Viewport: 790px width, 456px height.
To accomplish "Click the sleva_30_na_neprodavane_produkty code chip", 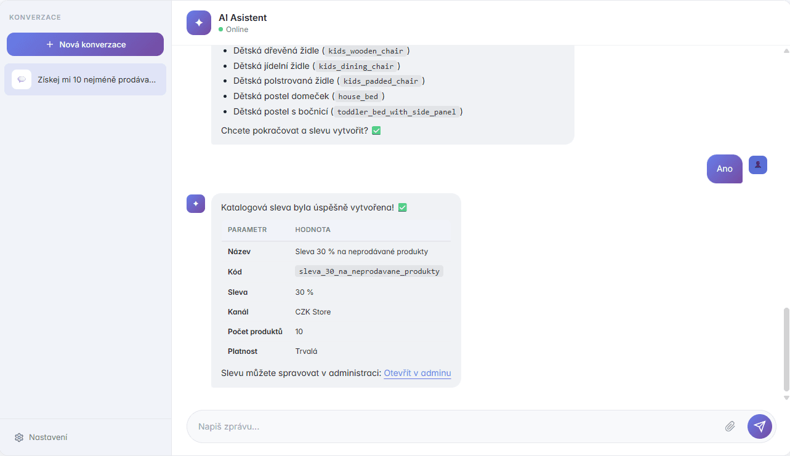I will [368, 271].
